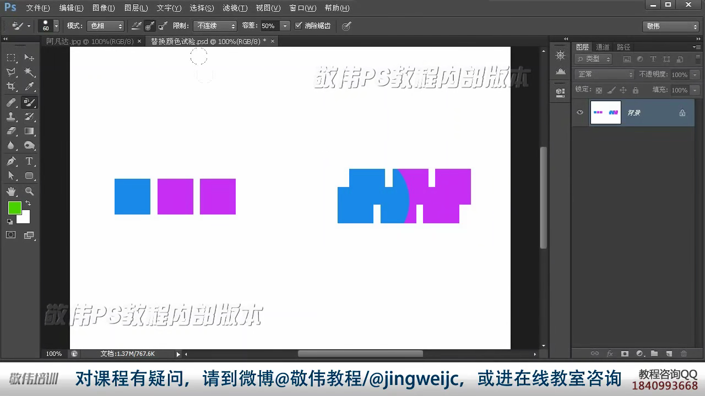The width and height of the screenshot is (705, 396).
Task: Switch to the 阿凡达.jpg document tab
Action: (90, 41)
